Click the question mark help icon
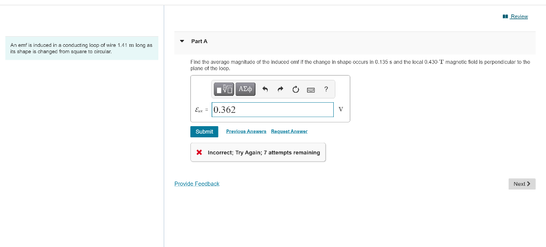 [x=326, y=89]
